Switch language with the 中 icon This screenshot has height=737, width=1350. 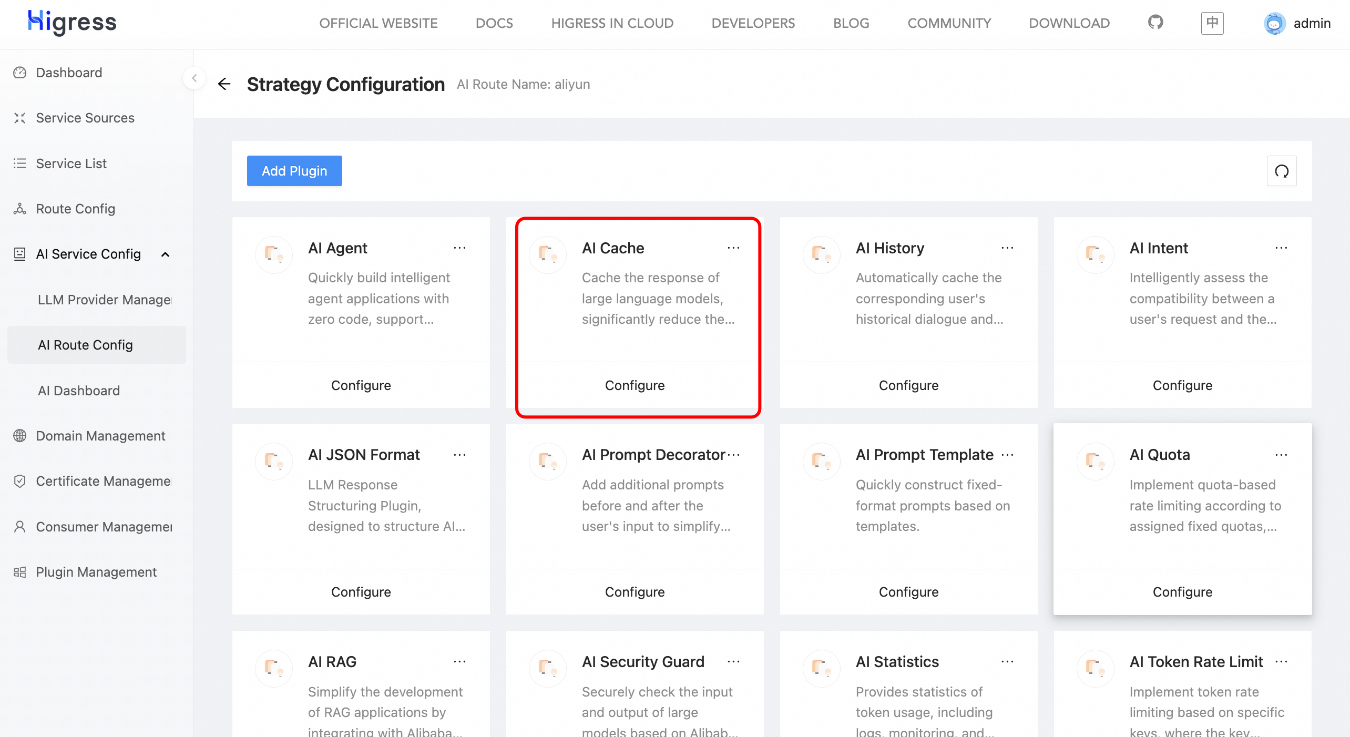coord(1212,23)
